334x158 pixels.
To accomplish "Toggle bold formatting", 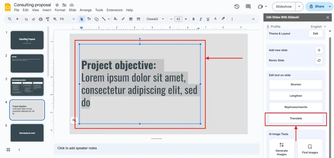I will pos(193,19).
